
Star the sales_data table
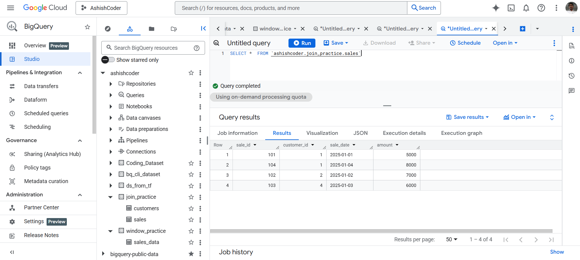tap(191, 242)
